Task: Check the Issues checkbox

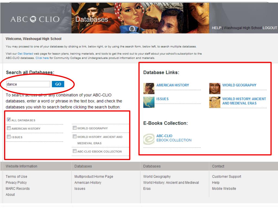Action: [x=9, y=137]
